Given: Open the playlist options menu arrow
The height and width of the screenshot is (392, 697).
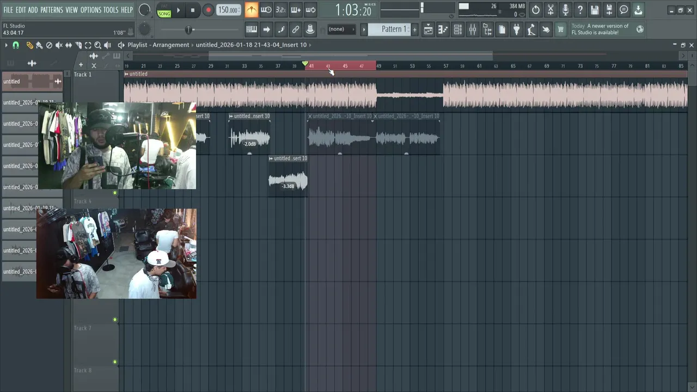Looking at the screenshot, I should click(6, 45).
